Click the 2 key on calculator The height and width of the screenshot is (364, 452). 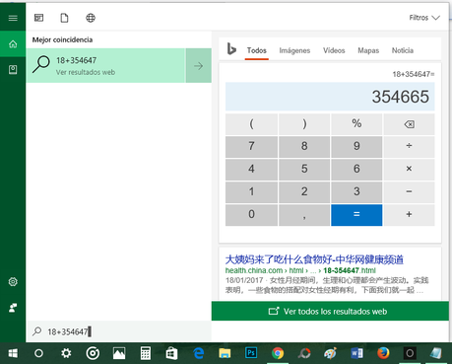[x=304, y=192]
